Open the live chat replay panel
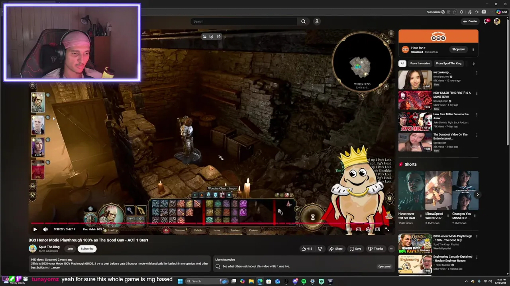 click(384, 267)
